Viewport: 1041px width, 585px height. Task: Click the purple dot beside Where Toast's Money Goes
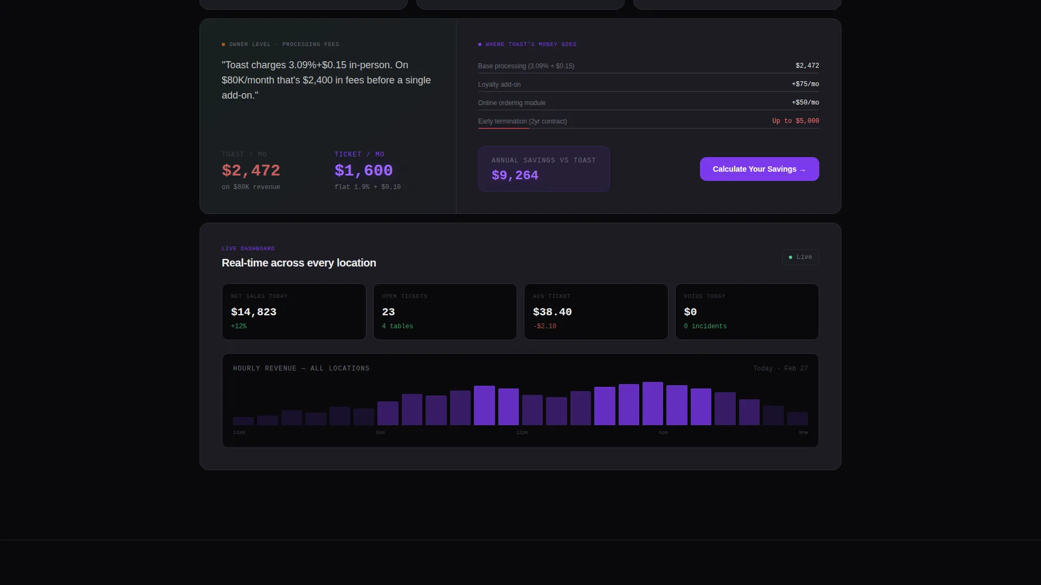[x=480, y=44]
